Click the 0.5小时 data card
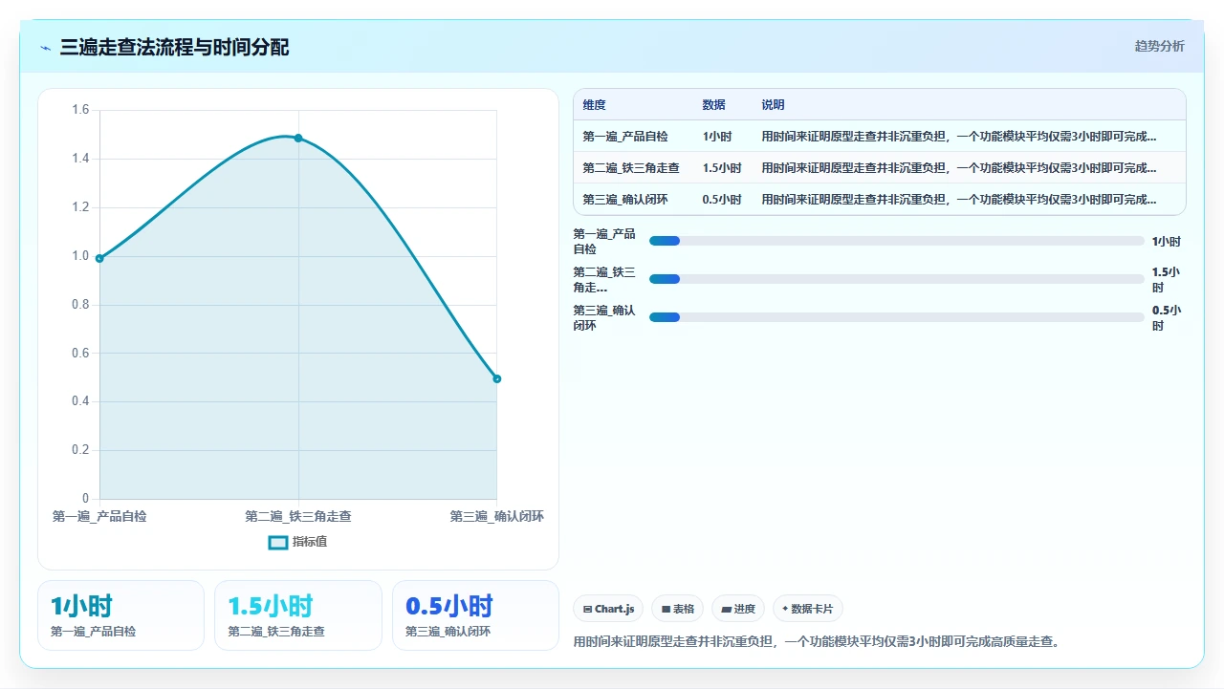The image size is (1224, 689). coord(475,615)
